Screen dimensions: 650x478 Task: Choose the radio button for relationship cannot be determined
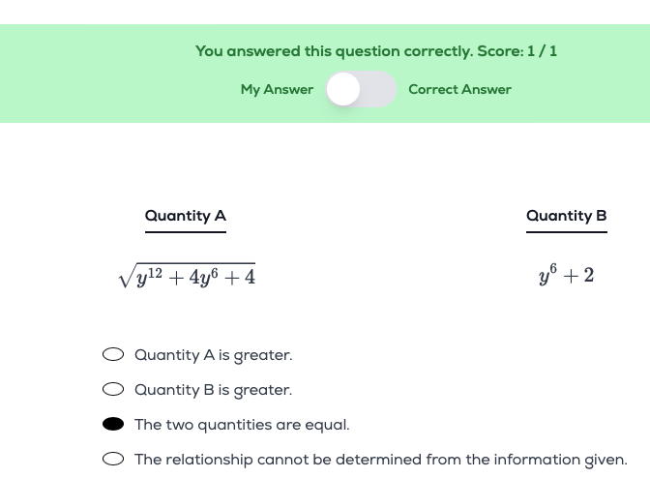point(113,459)
